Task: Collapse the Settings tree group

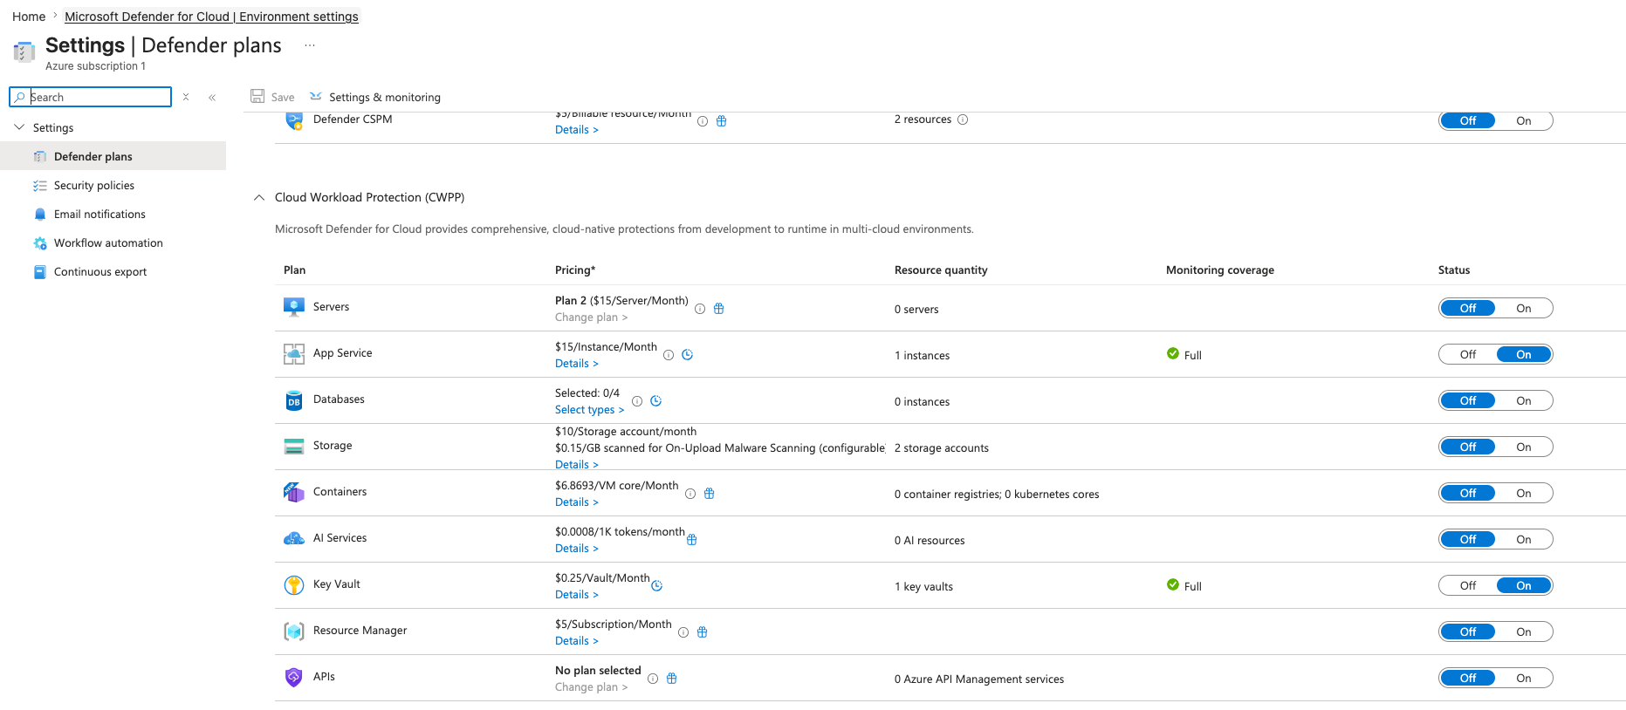Action: pyautogui.click(x=19, y=127)
